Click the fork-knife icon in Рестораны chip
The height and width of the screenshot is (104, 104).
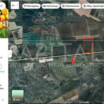coord(25,6)
